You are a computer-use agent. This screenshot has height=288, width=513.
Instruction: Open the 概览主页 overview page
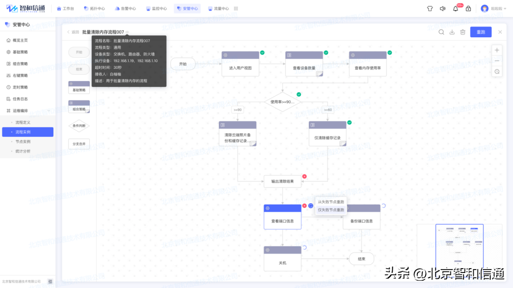(19, 40)
